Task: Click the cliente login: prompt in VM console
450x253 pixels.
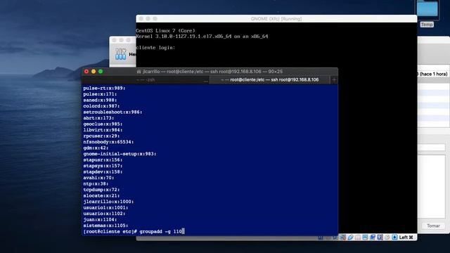Action: [x=155, y=48]
